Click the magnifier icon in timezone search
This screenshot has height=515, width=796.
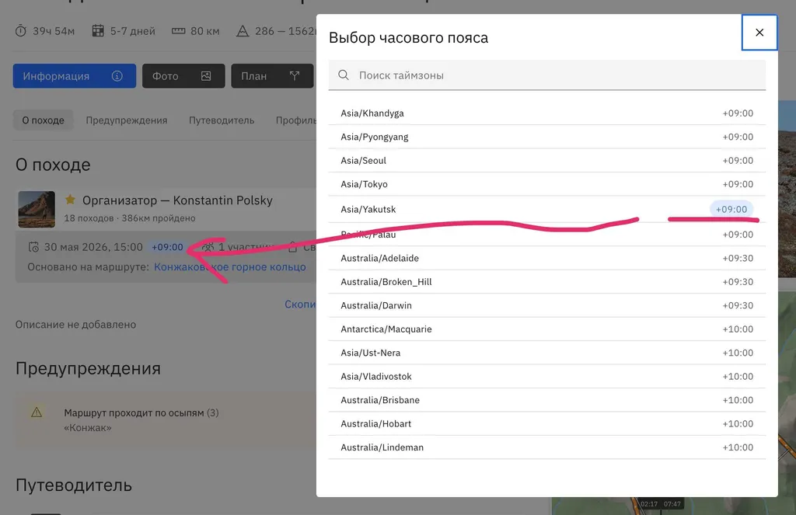coord(344,75)
